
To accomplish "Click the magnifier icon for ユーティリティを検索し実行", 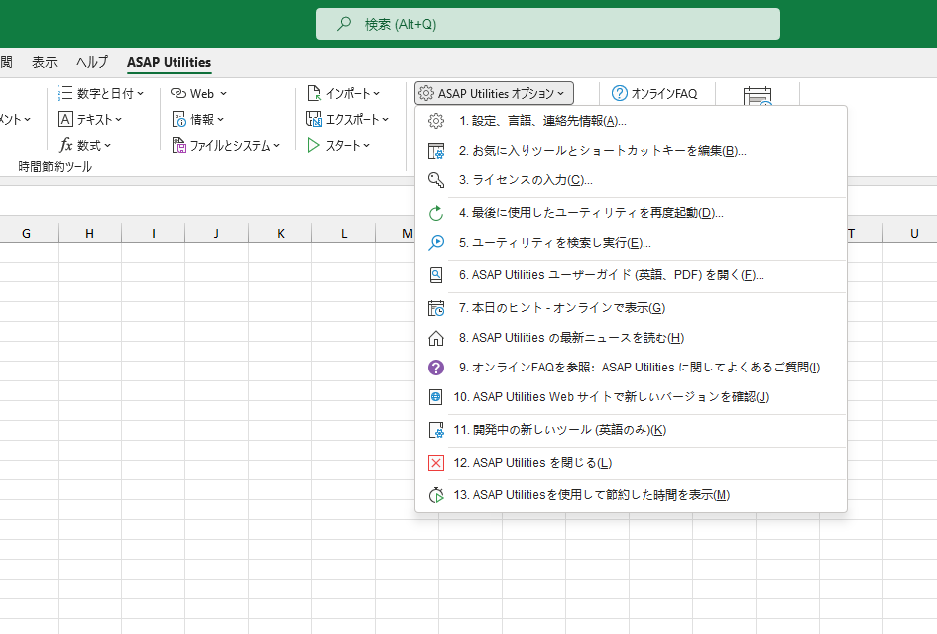I will [435, 242].
